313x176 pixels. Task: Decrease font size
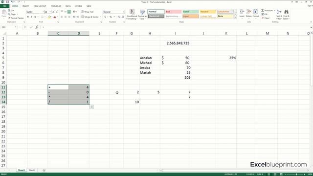coord(57,12)
